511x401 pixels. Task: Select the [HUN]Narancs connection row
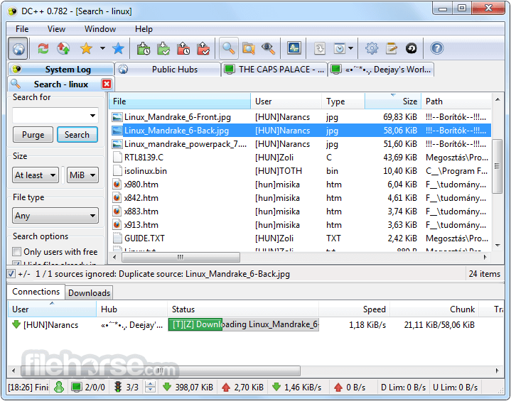(254, 324)
